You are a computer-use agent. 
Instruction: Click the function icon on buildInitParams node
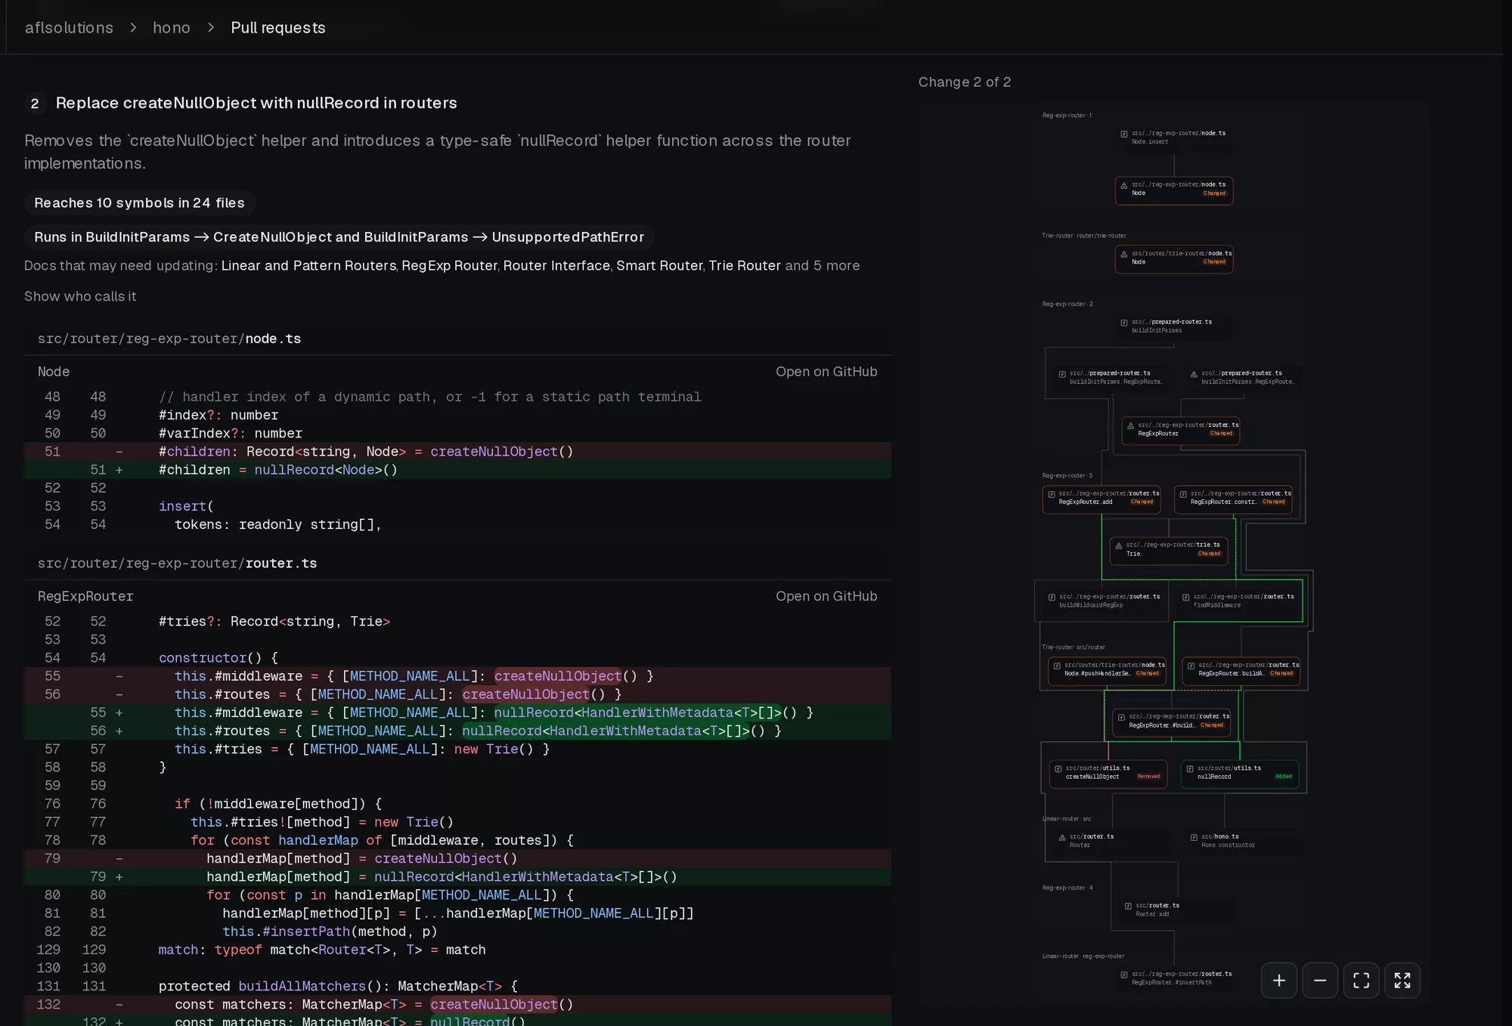click(1124, 323)
